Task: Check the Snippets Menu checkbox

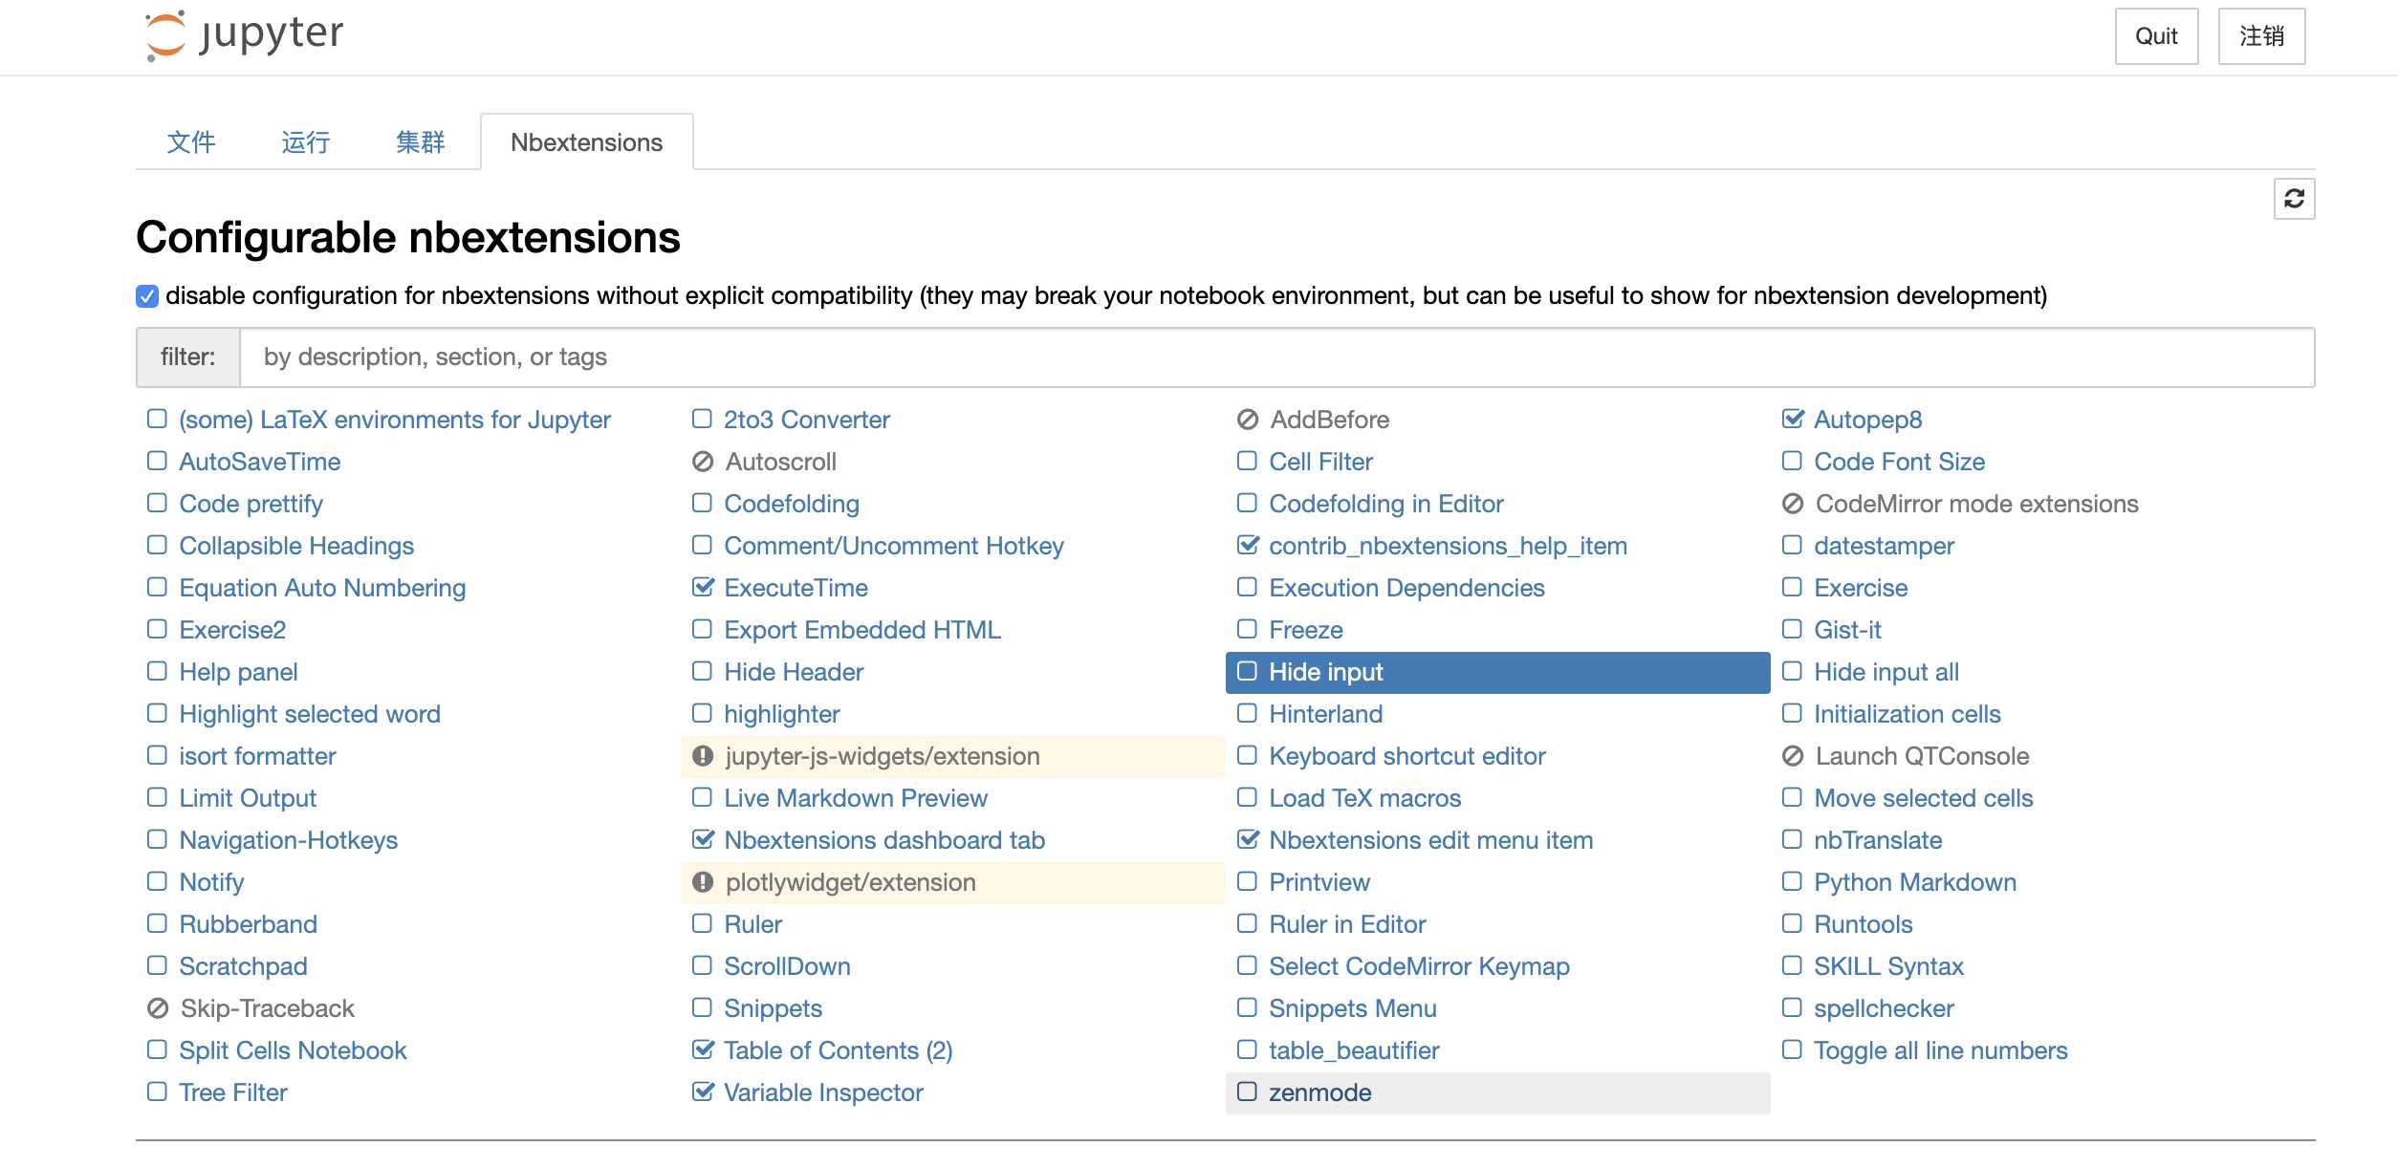Action: pos(1247,1007)
